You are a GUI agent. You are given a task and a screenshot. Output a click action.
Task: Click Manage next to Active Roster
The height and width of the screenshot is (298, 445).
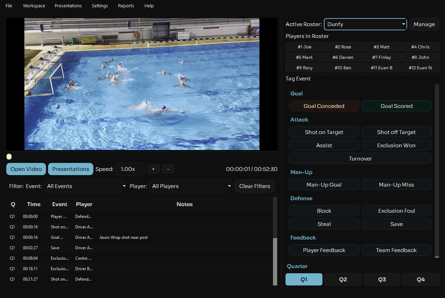[424, 24]
